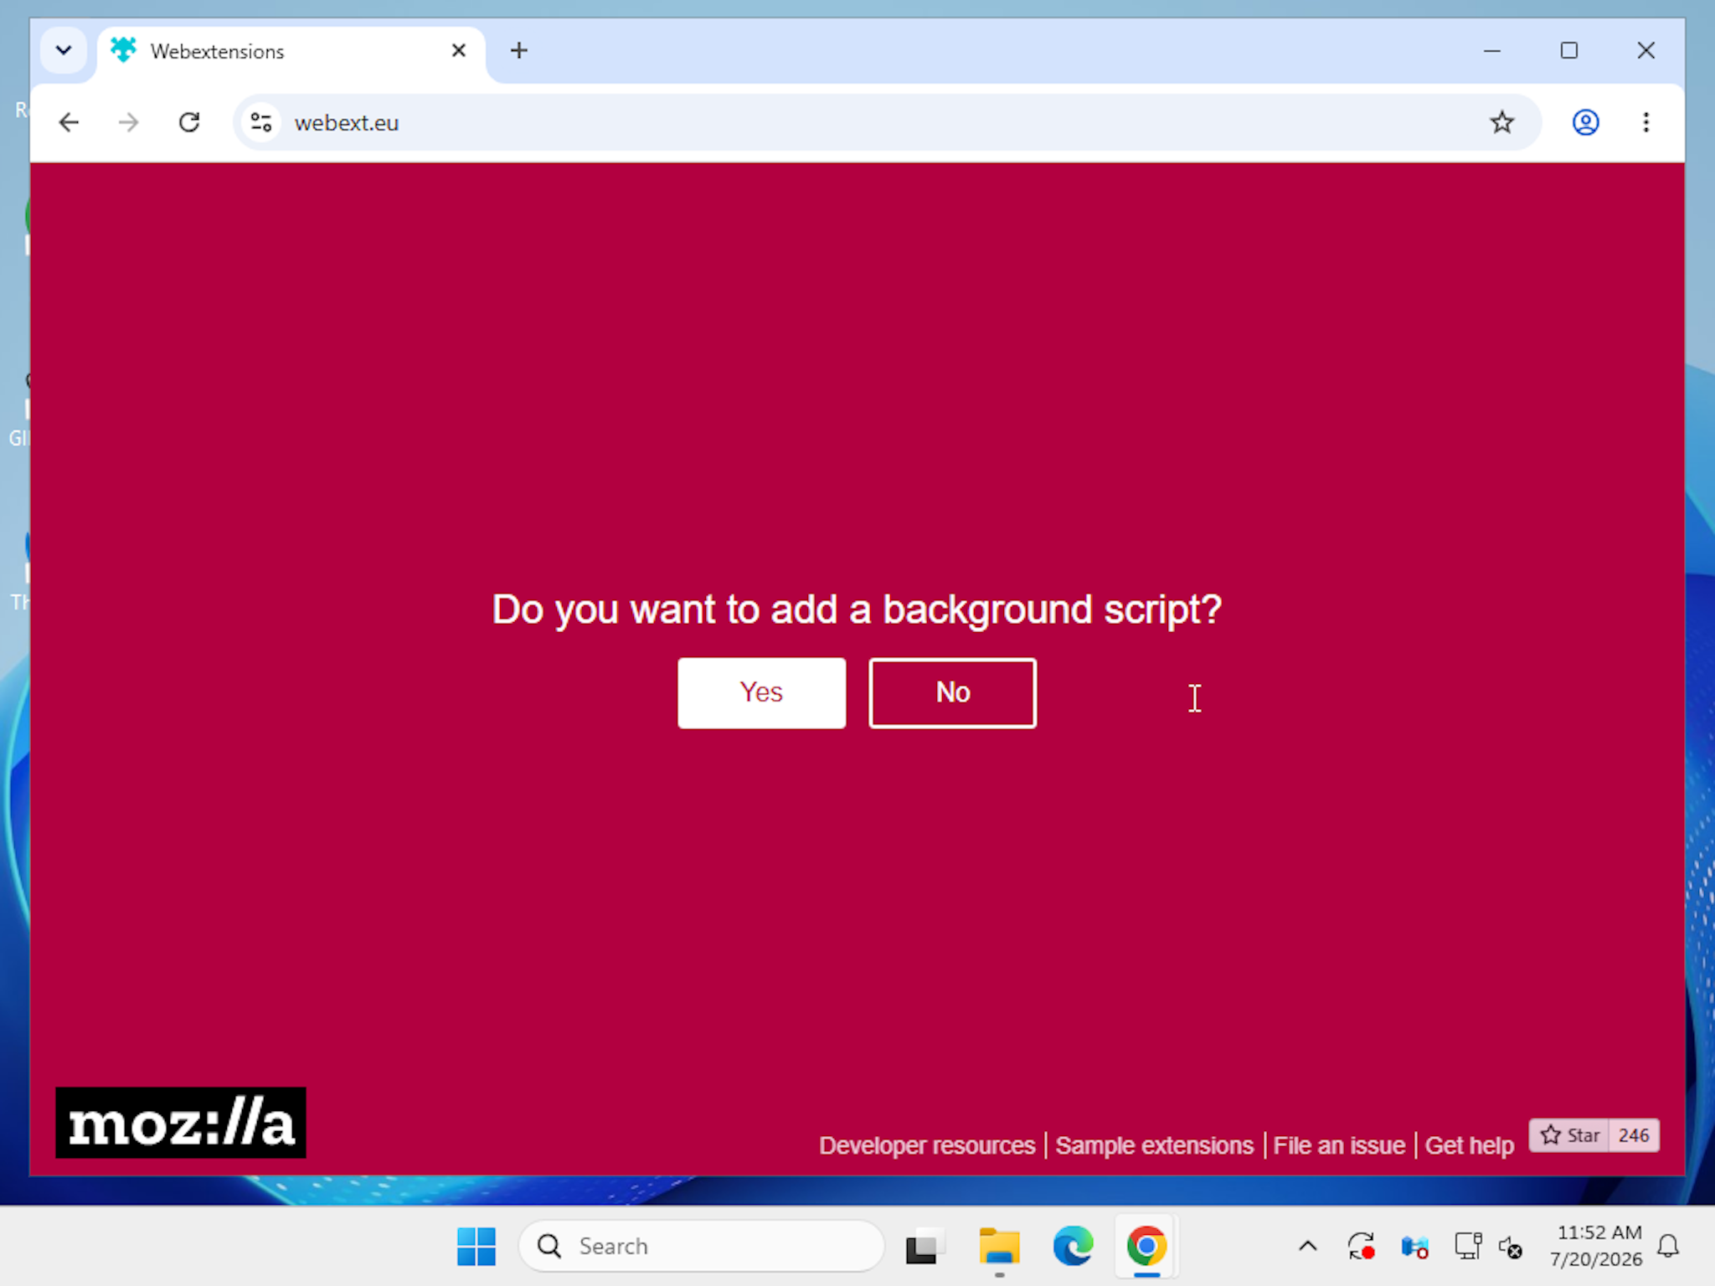
Task: Open the Developer resources link
Action: 926,1145
